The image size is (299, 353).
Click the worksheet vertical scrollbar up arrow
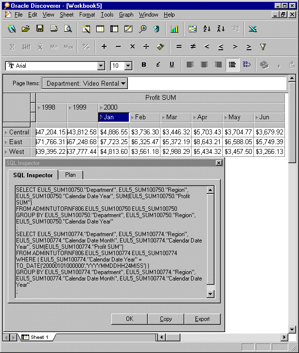click(292, 78)
